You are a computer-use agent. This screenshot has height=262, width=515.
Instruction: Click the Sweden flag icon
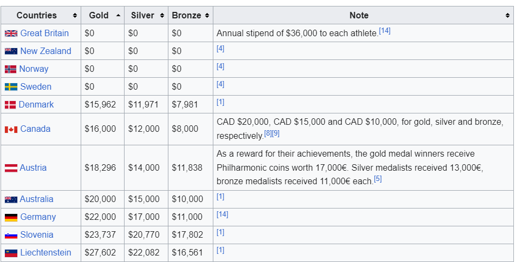coord(11,87)
